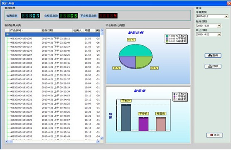Select row 4682010041801050
This screenshot has height=150, width=231.
tap(53, 39)
